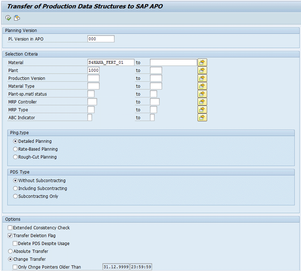301x272 pixels.
Task: Click the PDS Type group header
Action: pos(151,172)
